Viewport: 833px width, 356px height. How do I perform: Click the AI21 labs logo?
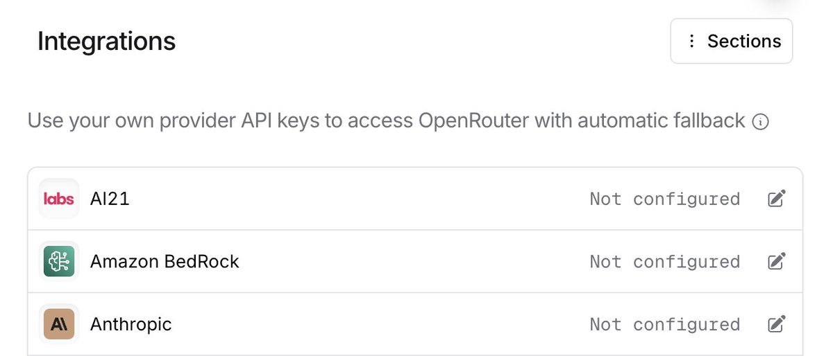click(x=58, y=199)
